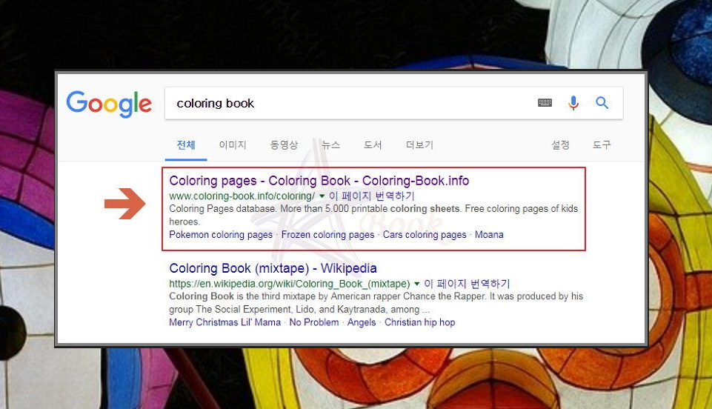Click the magnifying glass search button

pos(602,102)
